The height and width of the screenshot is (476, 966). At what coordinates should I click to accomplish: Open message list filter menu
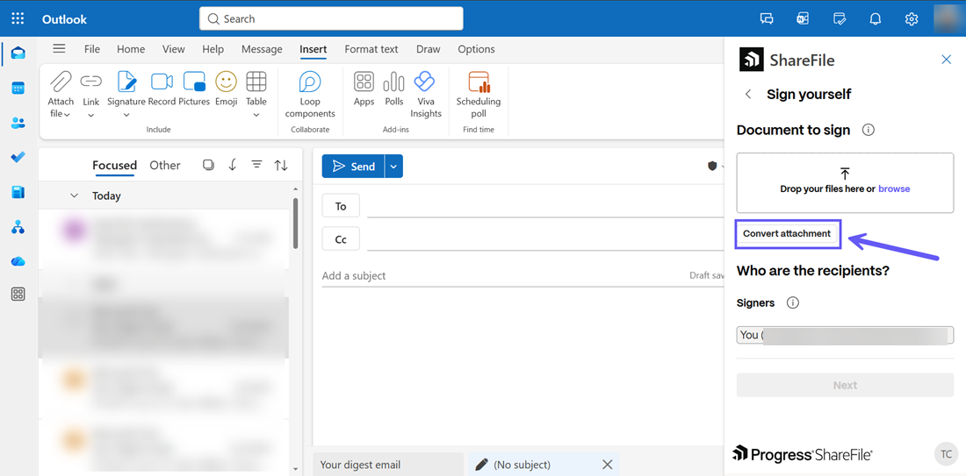coord(257,165)
